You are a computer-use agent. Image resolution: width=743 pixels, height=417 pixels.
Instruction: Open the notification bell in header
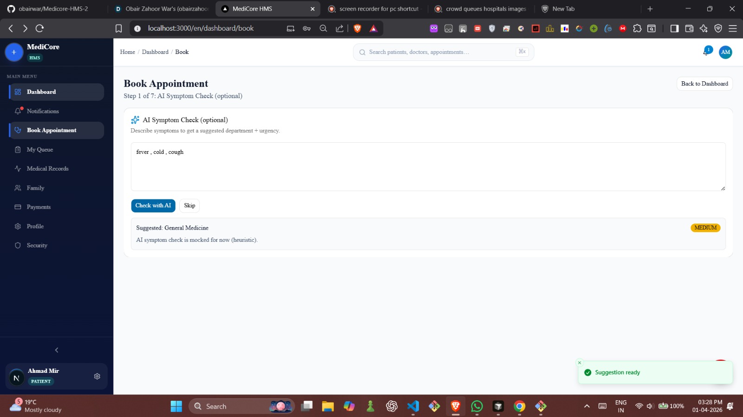[x=706, y=52]
